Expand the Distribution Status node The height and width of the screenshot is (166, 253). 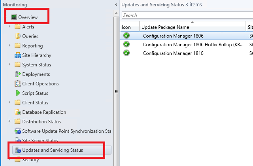[x=9, y=121]
